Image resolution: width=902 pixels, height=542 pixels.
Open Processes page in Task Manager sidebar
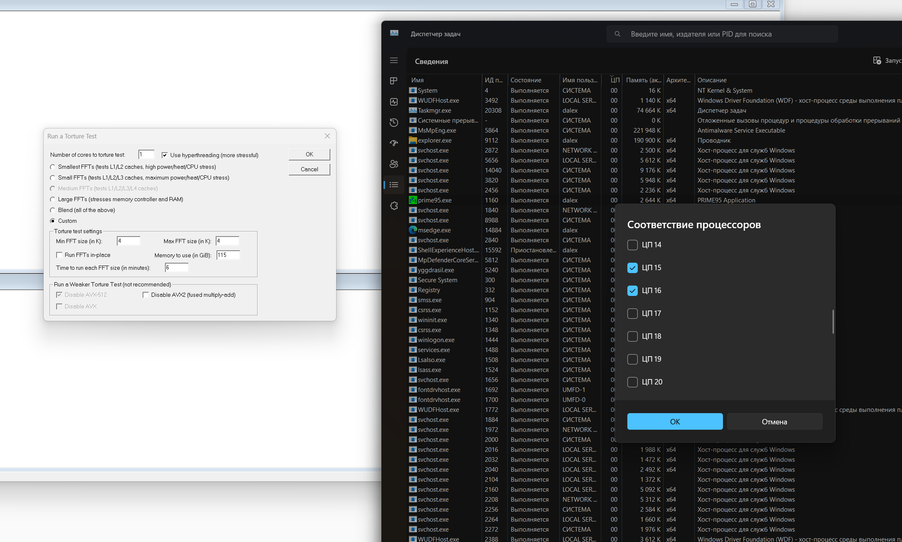tap(394, 81)
